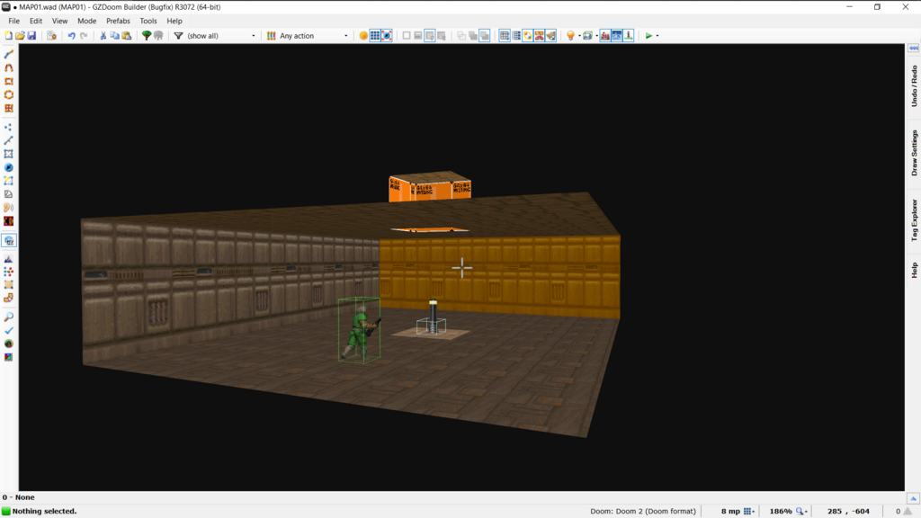Open the script editor icon in the toolbar
Screen dimensions: 921x518
click(51, 36)
